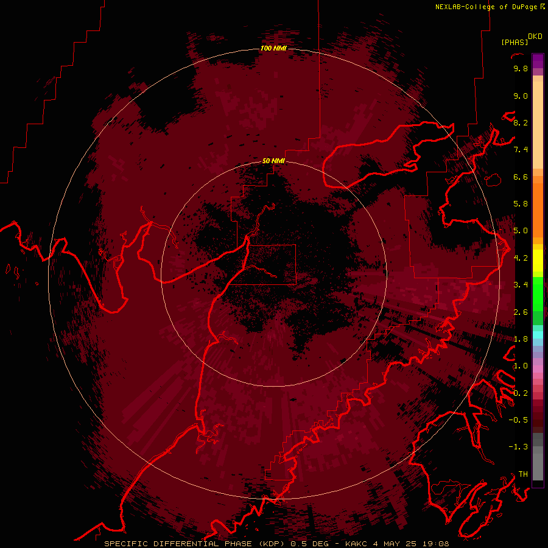Click the 1.0 scale value
The height and width of the screenshot is (548, 548).
(521, 366)
